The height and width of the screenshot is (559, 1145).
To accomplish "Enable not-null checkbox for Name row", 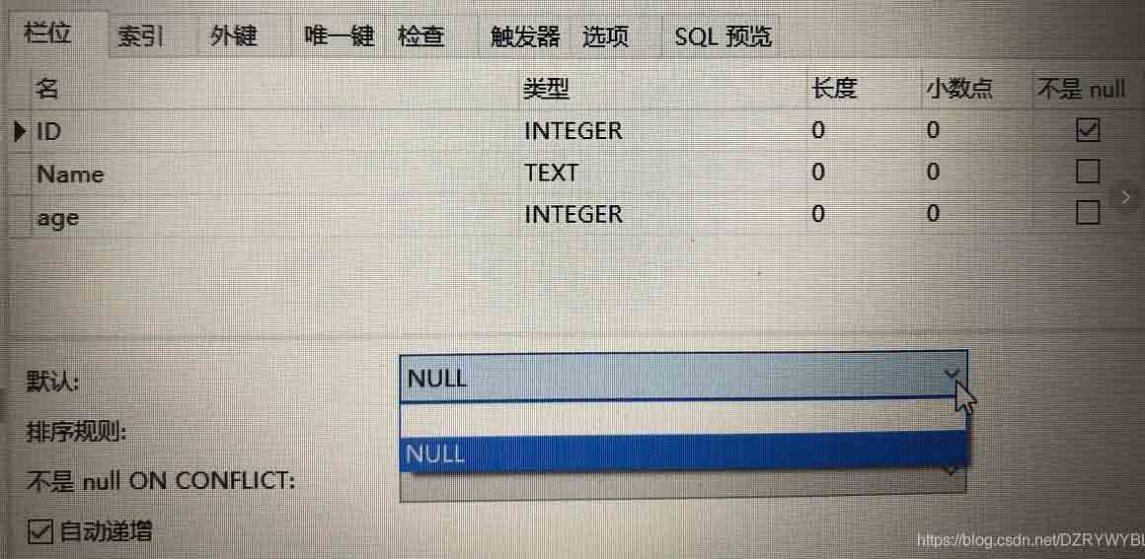I will 1088,173.
